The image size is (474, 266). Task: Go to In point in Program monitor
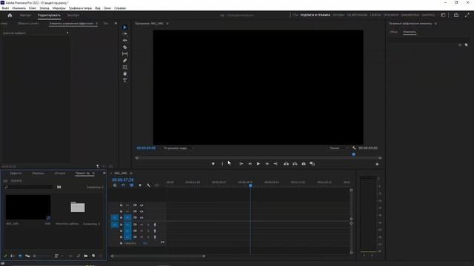coord(241,164)
